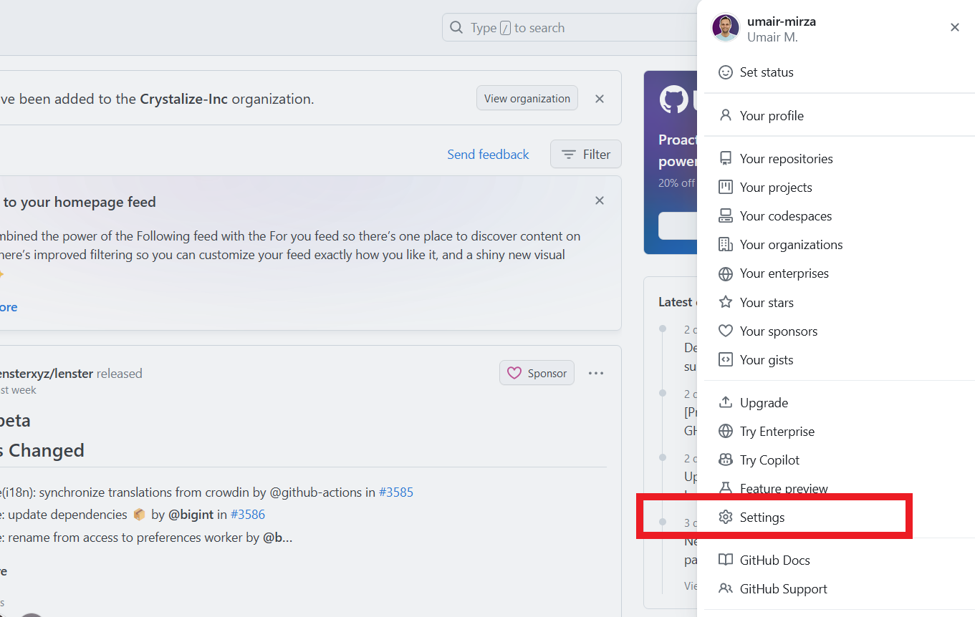Open pull request #3586 link
The image size is (975, 617).
point(248,515)
